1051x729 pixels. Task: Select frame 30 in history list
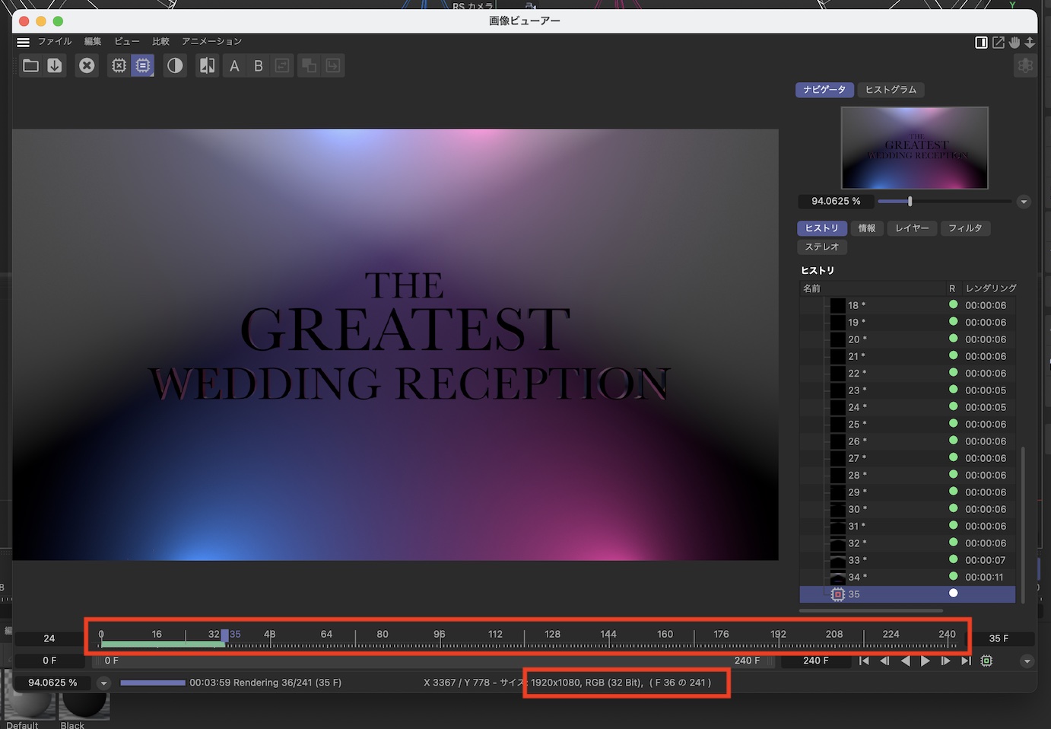[x=854, y=509]
